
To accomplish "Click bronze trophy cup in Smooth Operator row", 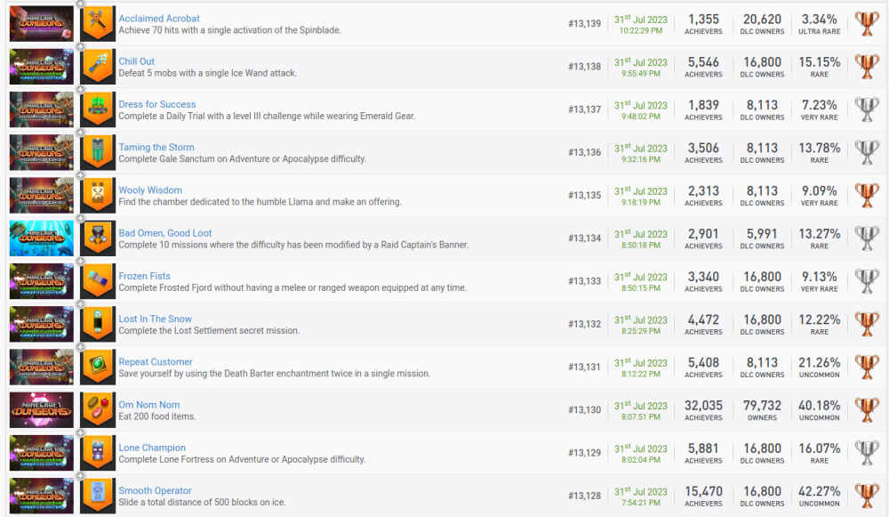I will tap(866, 497).
